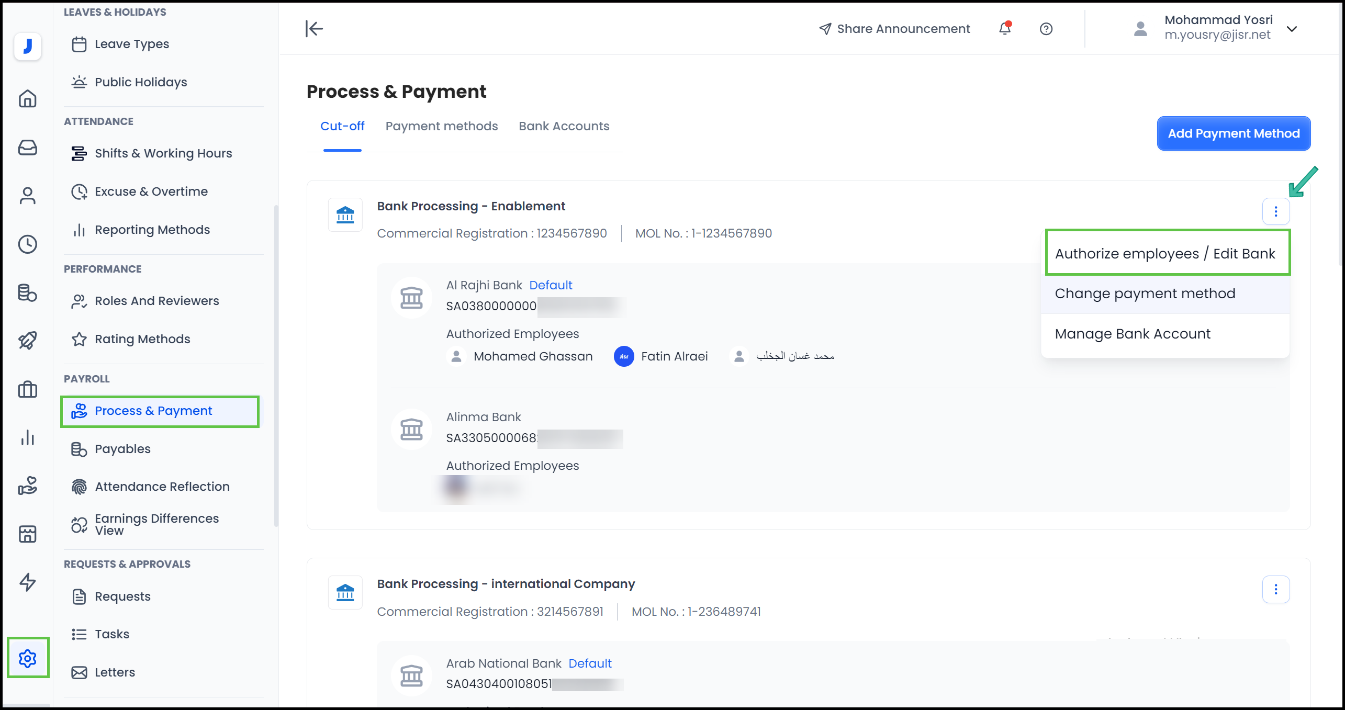Click the Help question mark icon
The height and width of the screenshot is (710, 1345).
(1046, 29)
